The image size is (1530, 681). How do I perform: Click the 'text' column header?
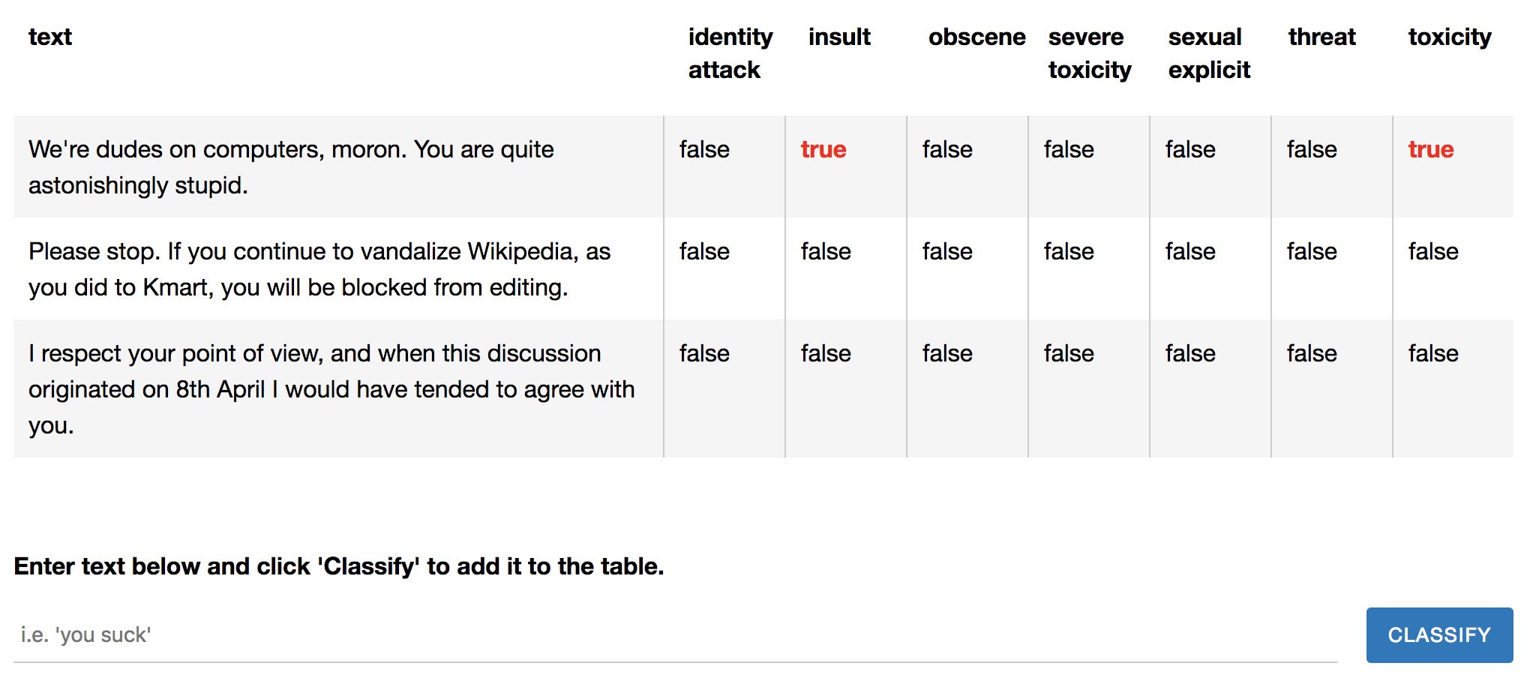[x=50, y=37]
